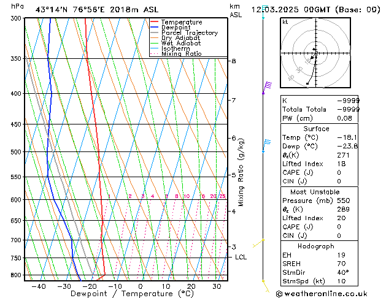The height and width of the screenshot is (298, 386).
Task: Click the yellow surface wind barb at bottom
Action: click(266, 286)
